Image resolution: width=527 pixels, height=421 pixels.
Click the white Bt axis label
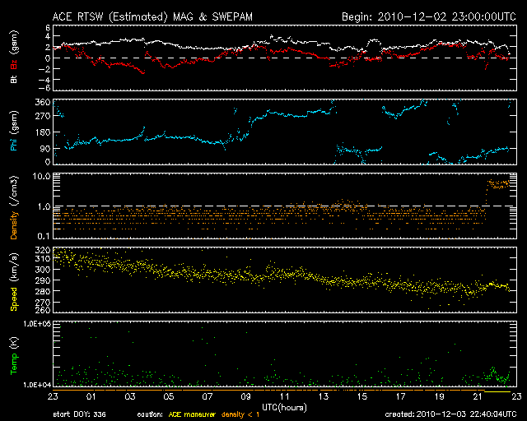14,79
